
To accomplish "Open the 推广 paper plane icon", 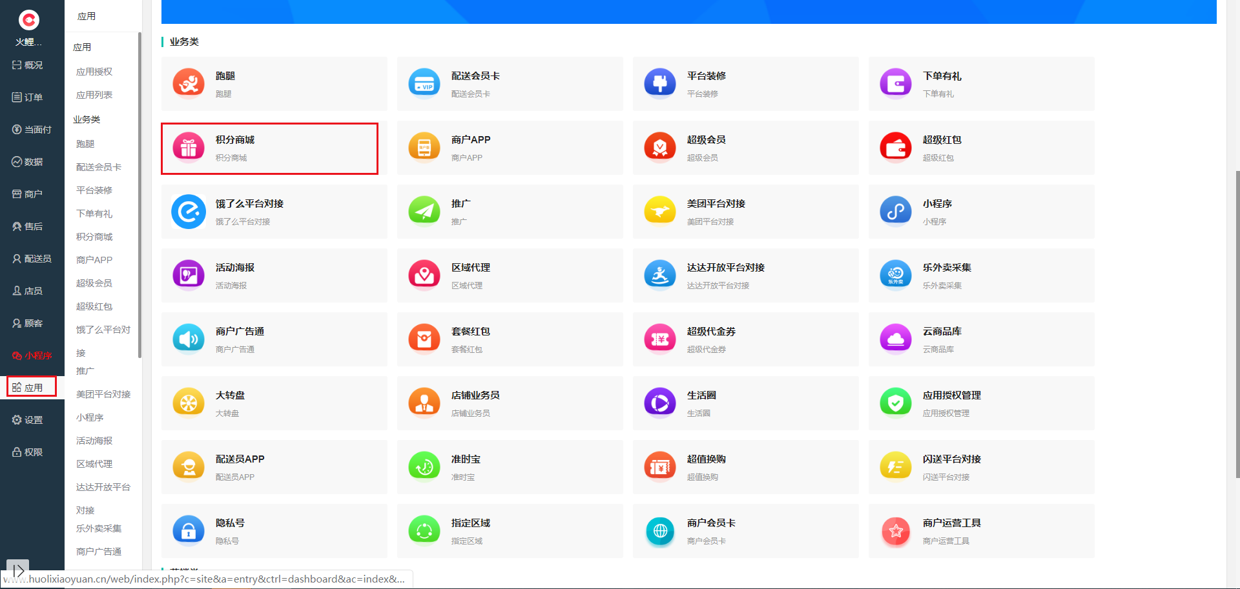I will pos(424,212).
